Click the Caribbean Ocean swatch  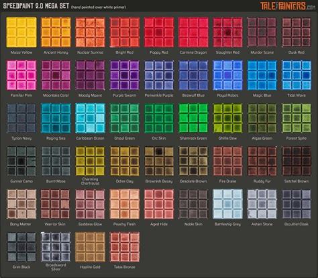tap(90, 118)
